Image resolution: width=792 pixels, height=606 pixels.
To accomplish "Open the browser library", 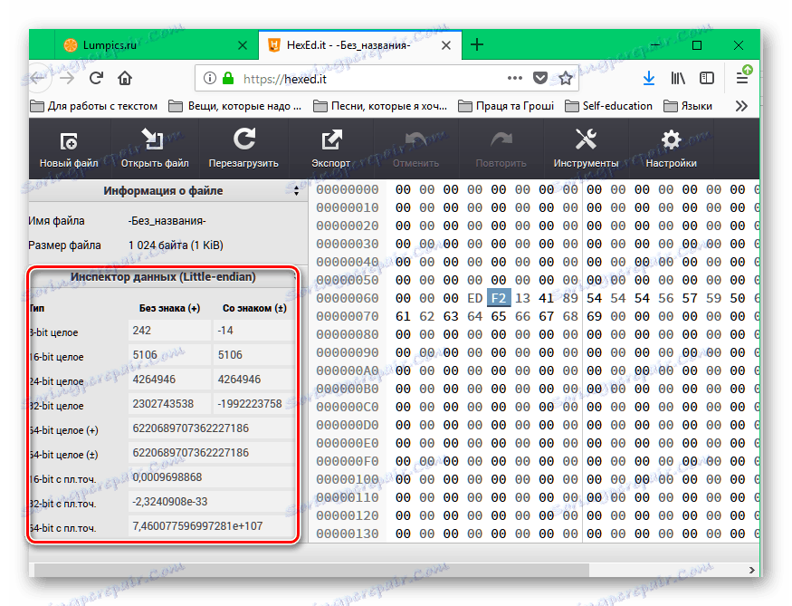I will (x=678, y=78).
